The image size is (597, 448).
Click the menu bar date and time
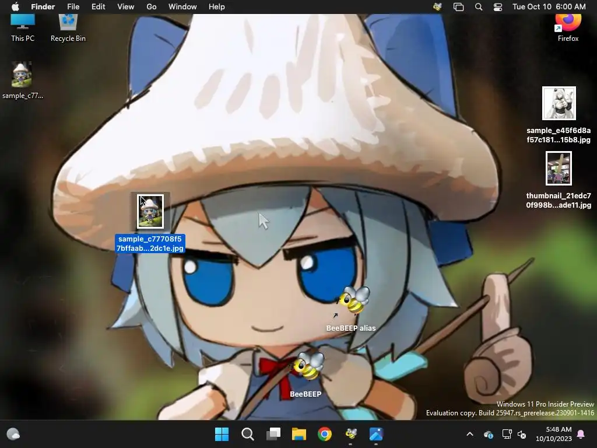(549, 7)
